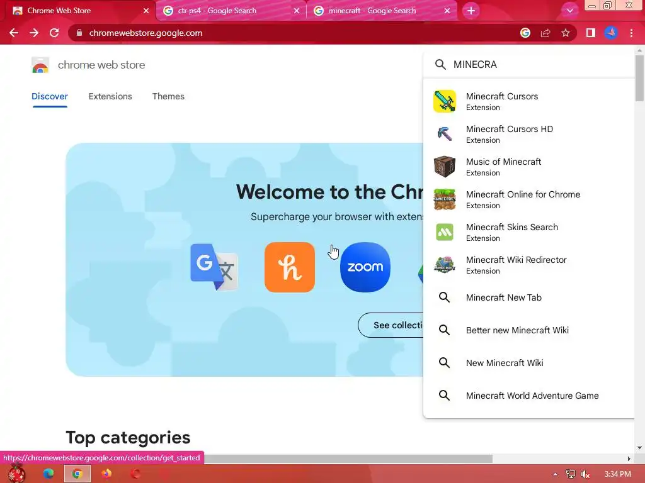Click the Minecraft Cursors sword icon
Image resolution: width=645 pixels, height=483 pixels.
[444, 101]
